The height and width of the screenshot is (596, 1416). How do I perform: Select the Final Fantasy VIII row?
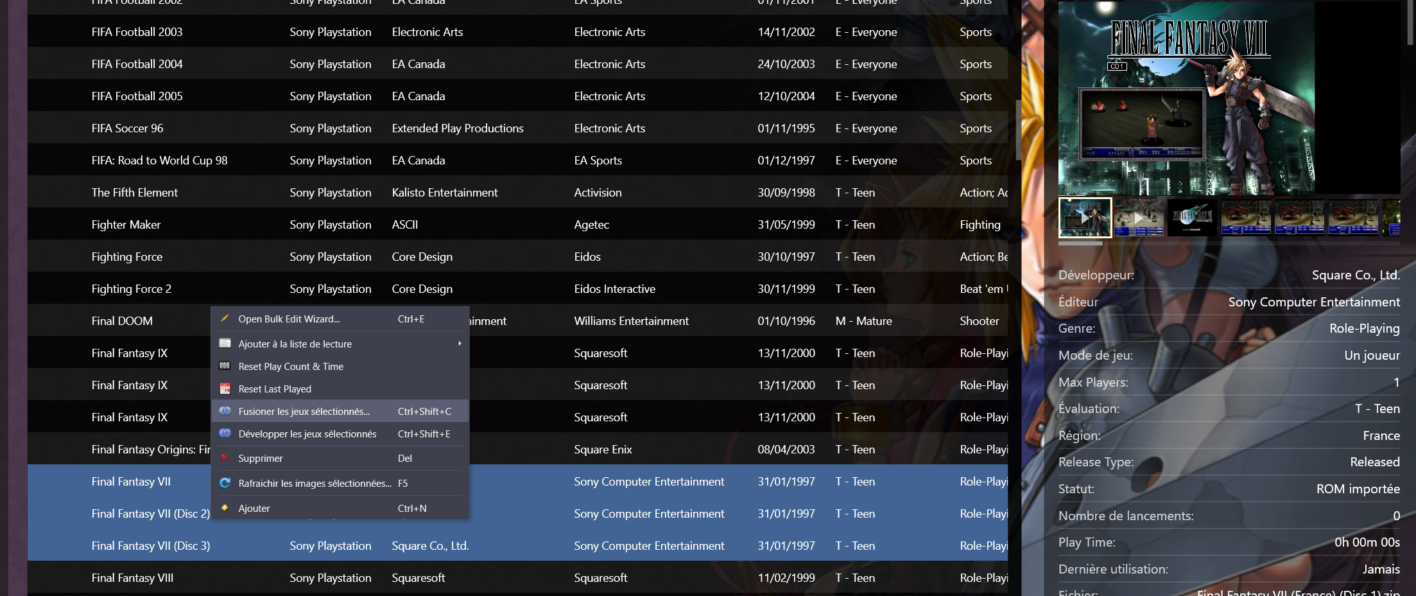[517, 577]
